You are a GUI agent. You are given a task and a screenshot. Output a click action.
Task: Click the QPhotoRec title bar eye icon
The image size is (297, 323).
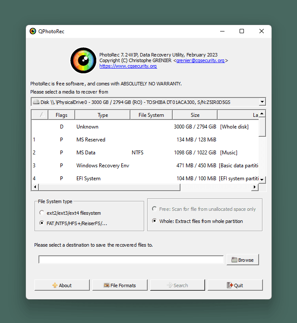(33, 31)
